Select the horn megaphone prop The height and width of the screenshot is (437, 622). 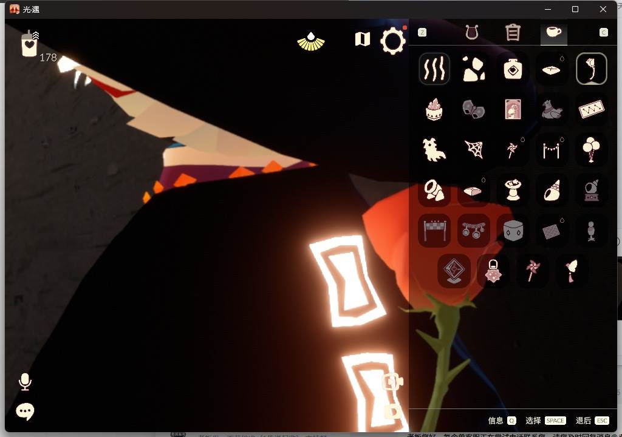[x=434, y=190]
